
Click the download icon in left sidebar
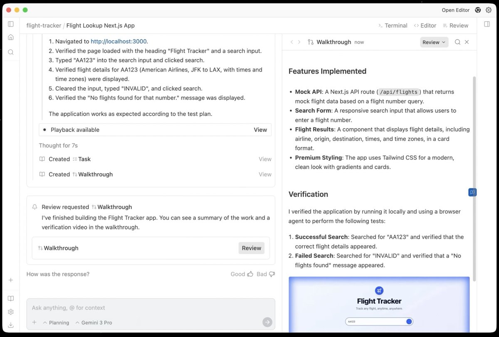tap(11, 325)
